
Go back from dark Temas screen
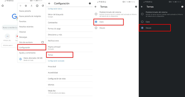click(x=142, y=7)
